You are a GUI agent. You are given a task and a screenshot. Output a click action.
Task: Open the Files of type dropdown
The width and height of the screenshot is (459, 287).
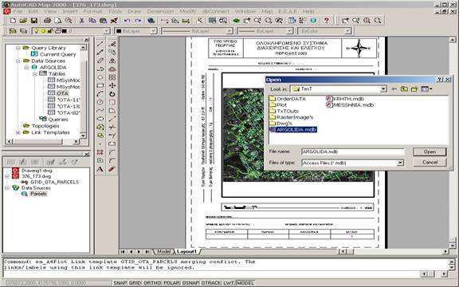[400, 163]
